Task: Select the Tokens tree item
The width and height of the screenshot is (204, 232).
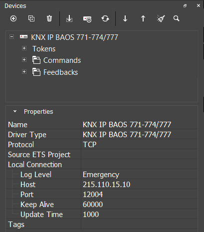Action: 44,49
